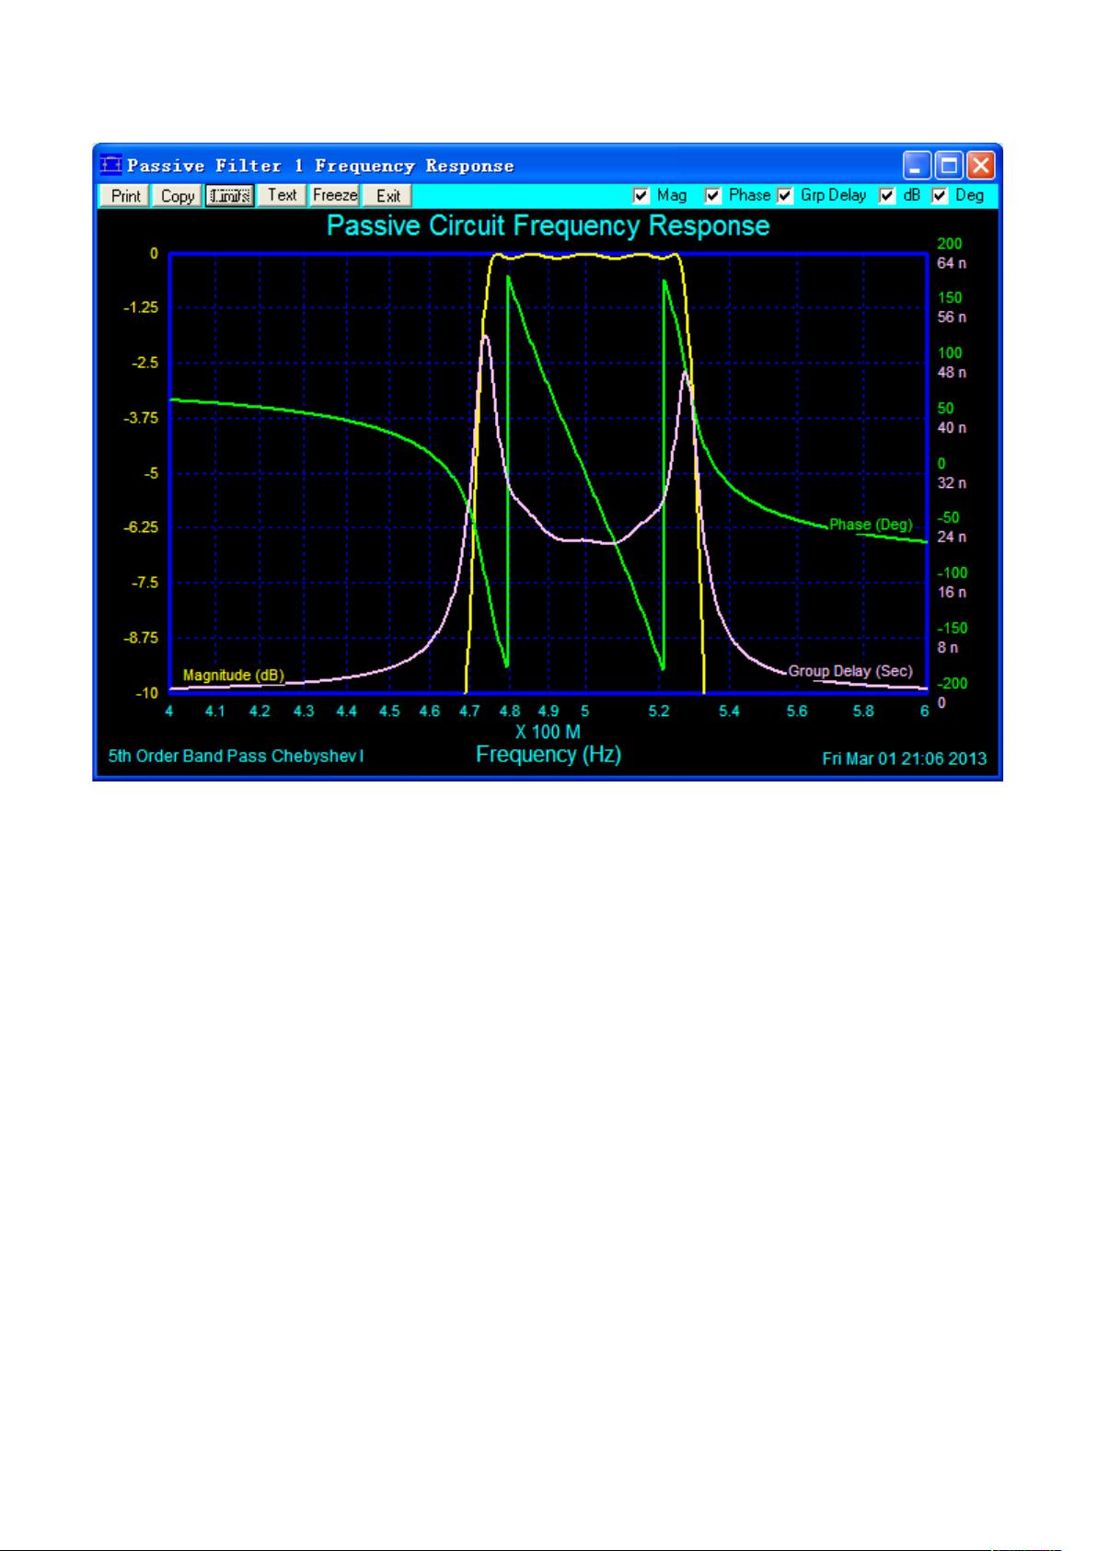Minimize the Frequency Response window
The width and height of the screenshot is (1097, 1551).
coord(916,166)
